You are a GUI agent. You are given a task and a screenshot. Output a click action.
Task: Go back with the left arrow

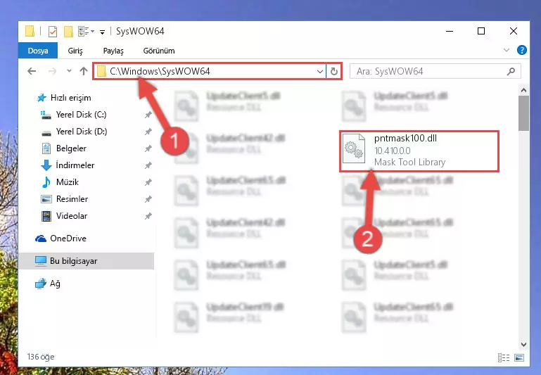click(x=32, y=72)
